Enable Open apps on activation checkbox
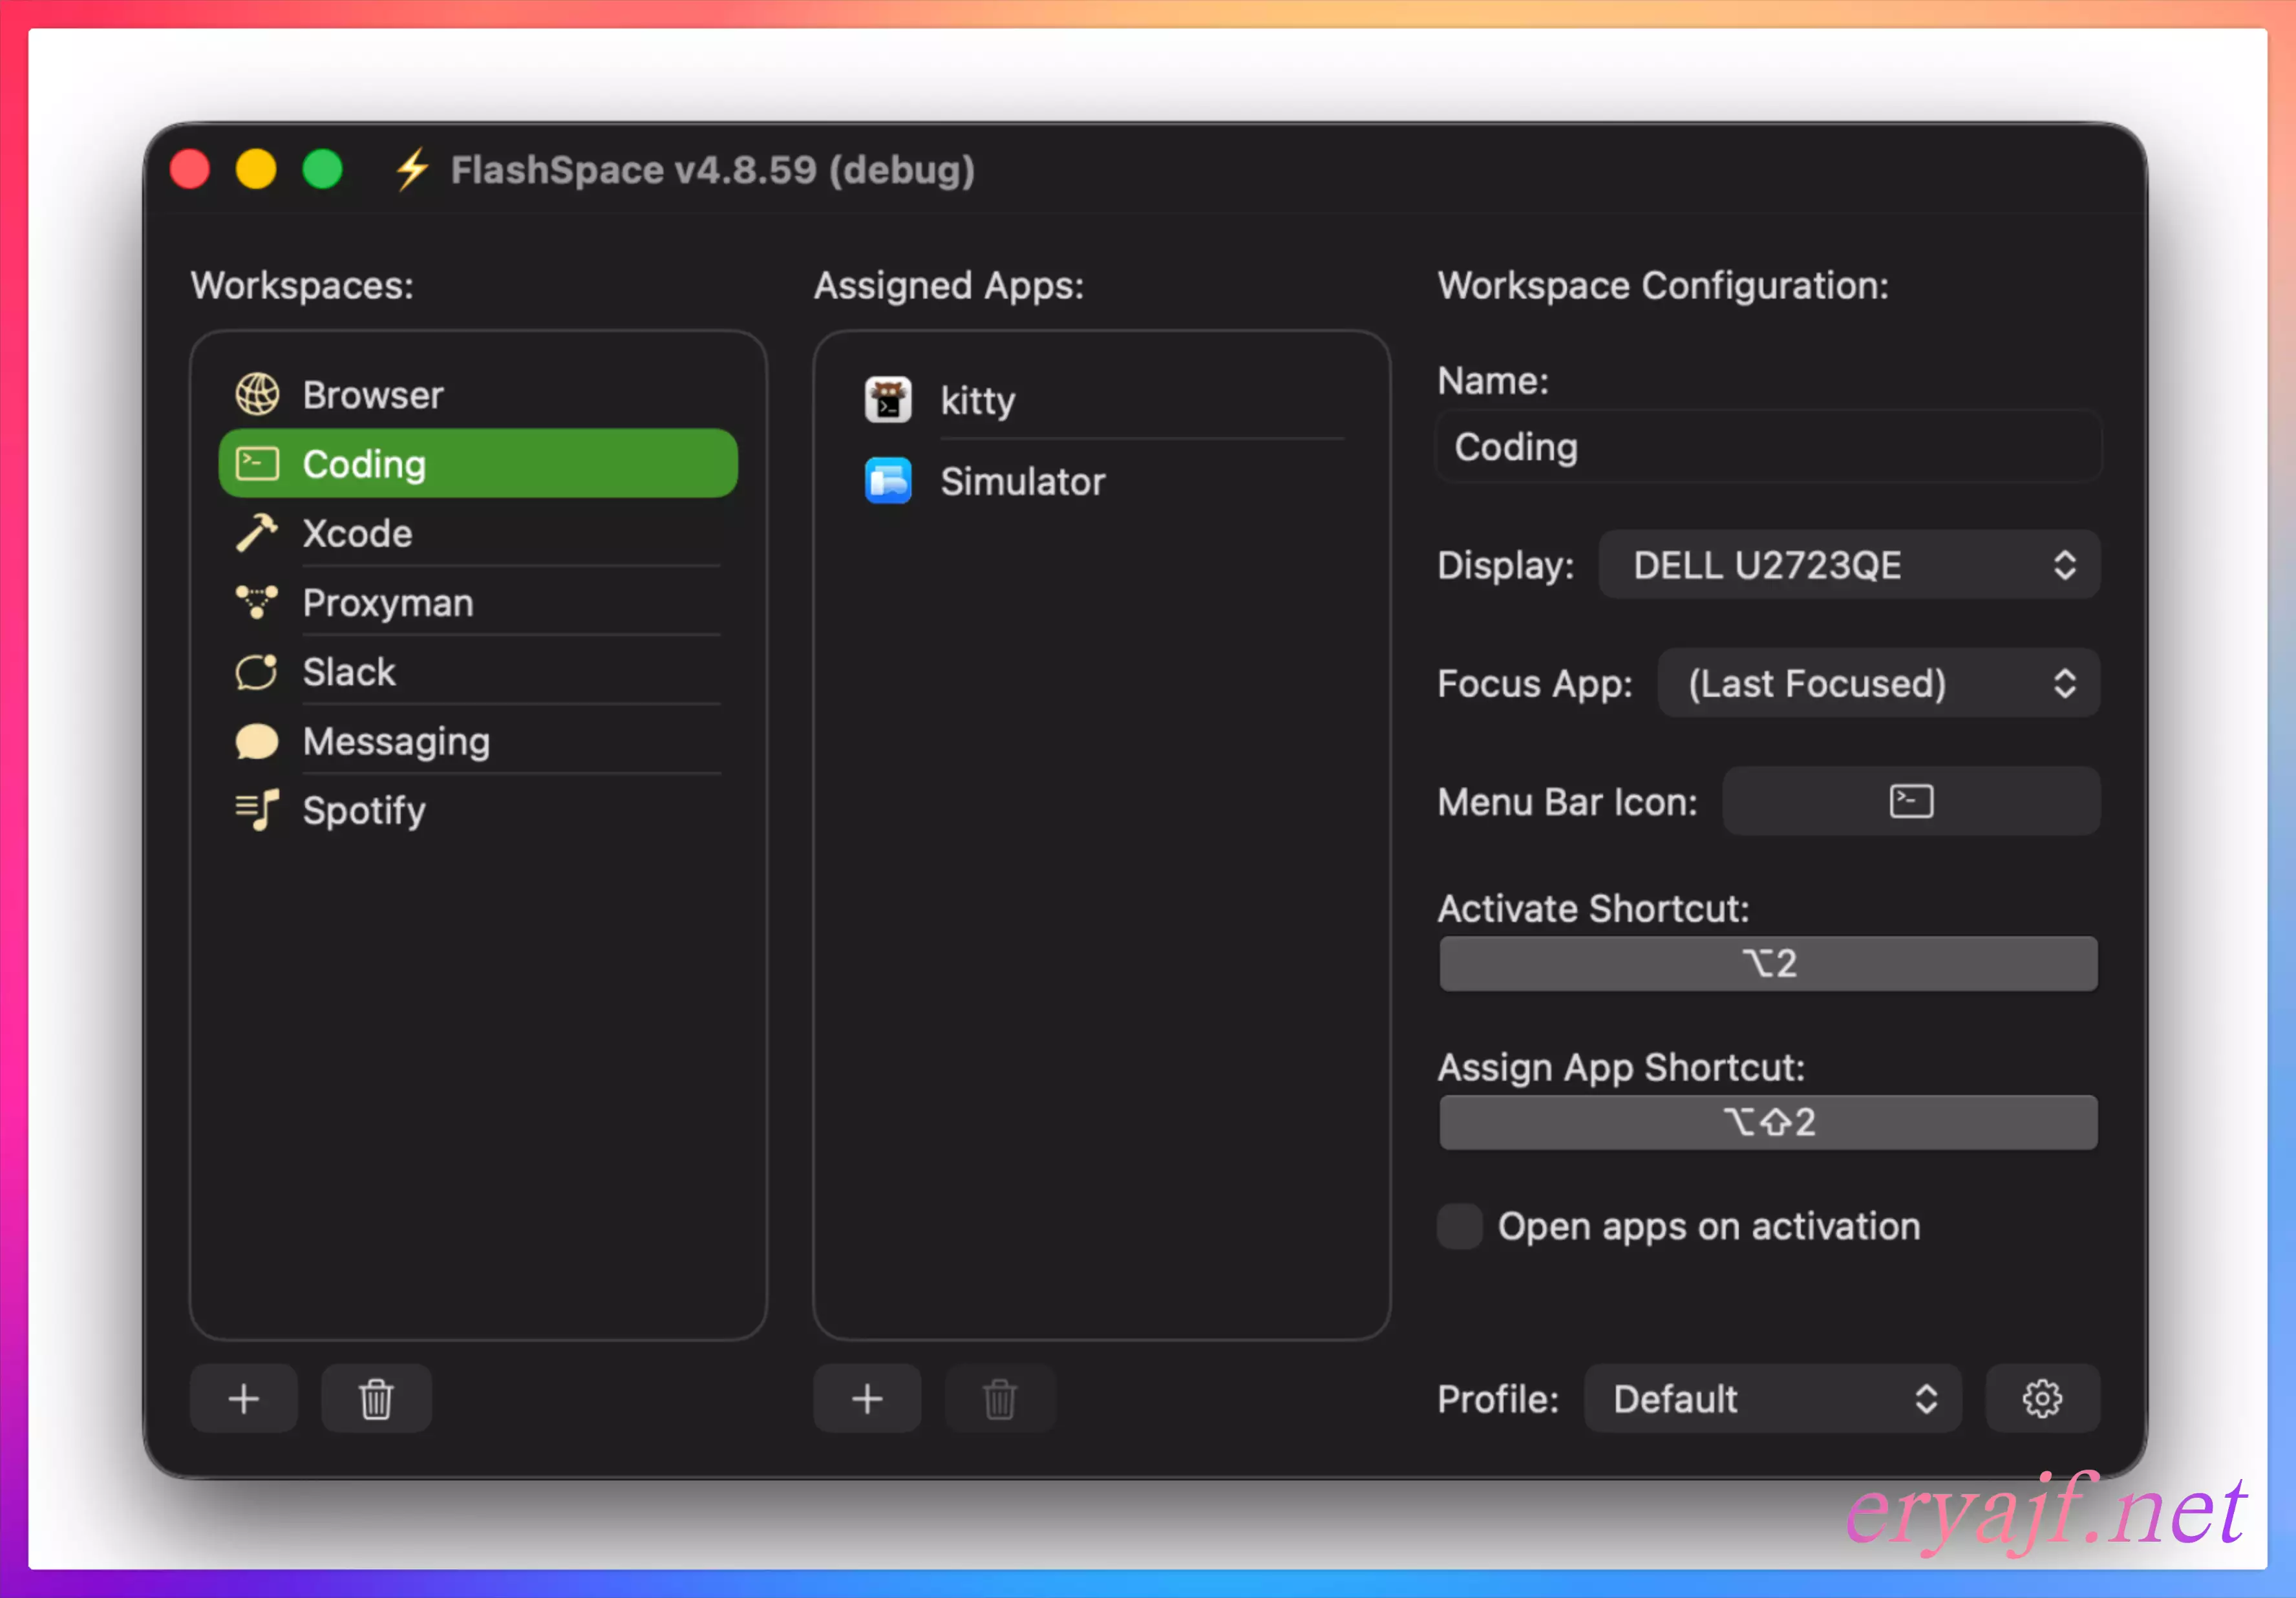 [1459, 1226]
